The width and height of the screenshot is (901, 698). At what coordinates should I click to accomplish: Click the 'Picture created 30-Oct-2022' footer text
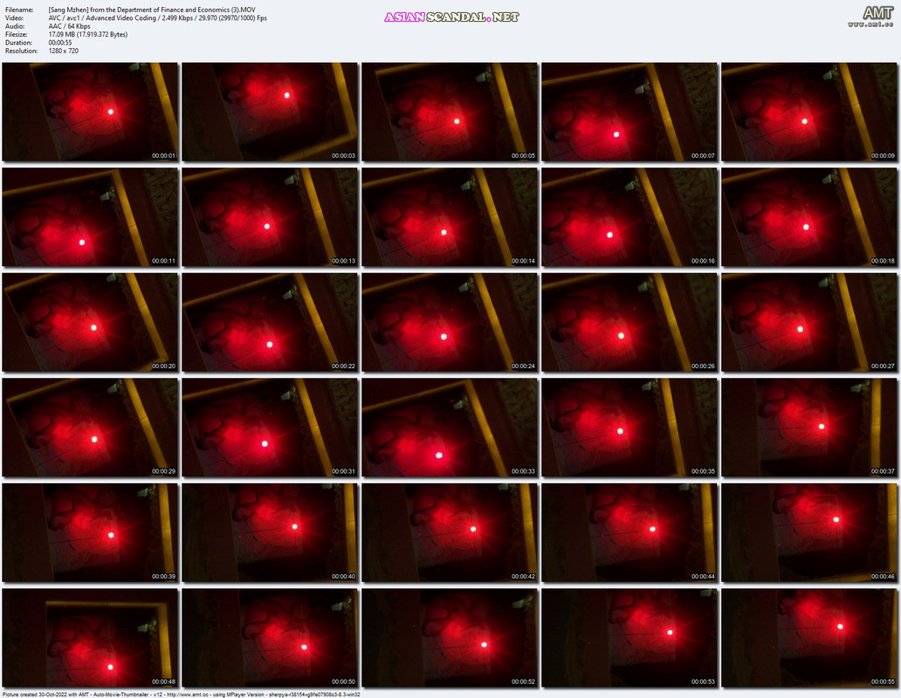182,695
